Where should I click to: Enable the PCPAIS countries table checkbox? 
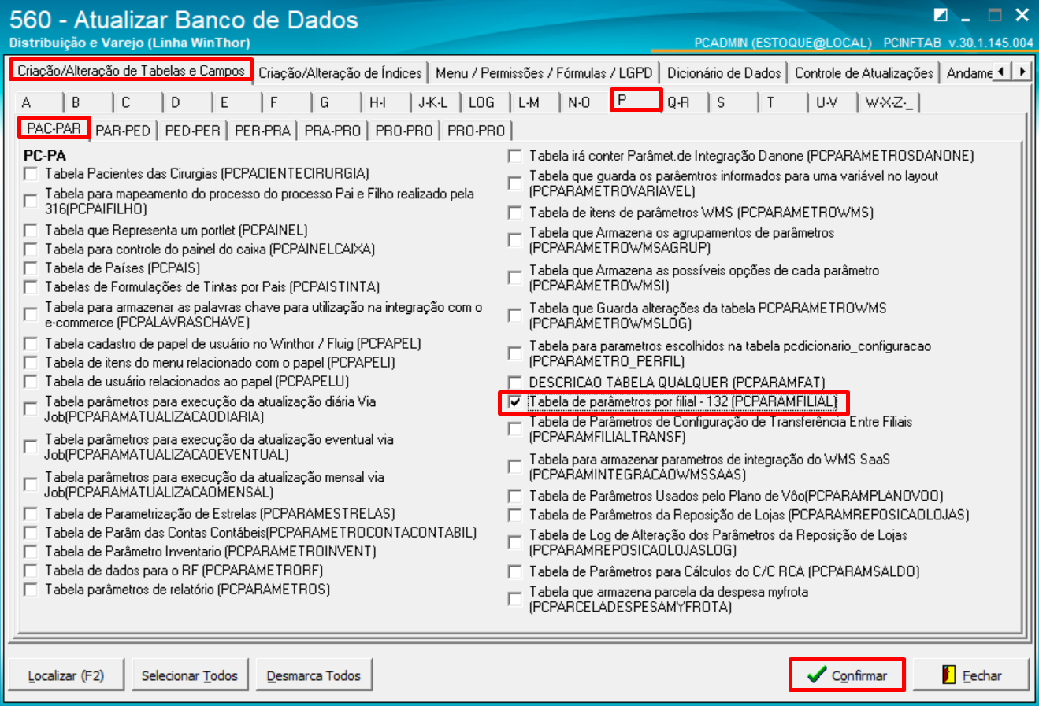[31, 268]
